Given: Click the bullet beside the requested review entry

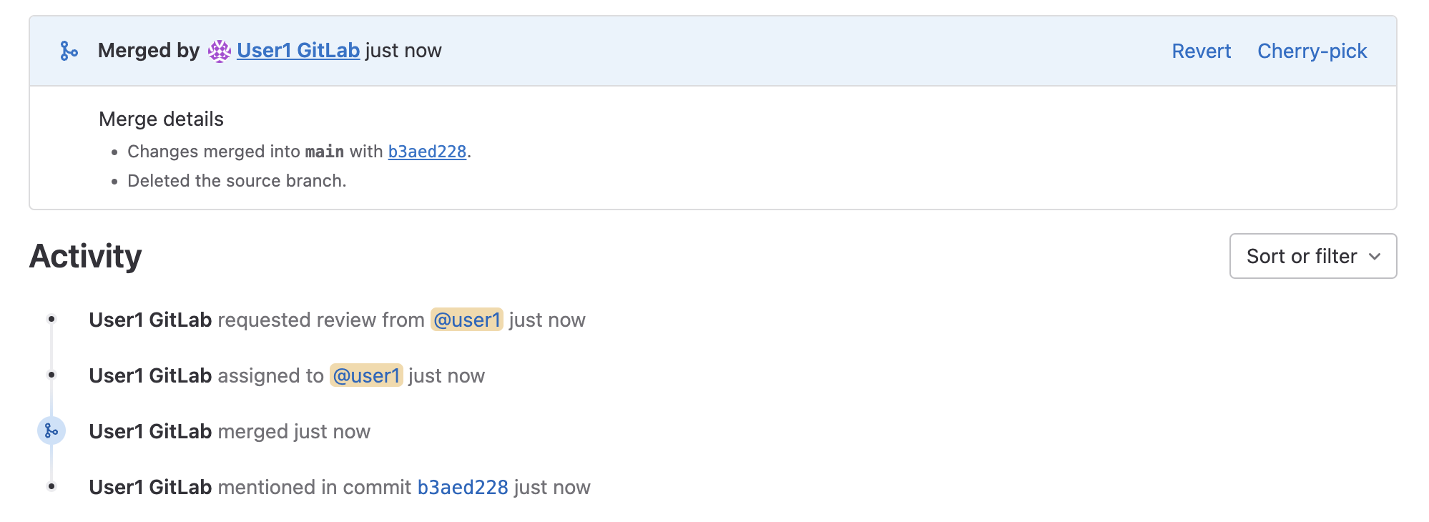Looking at the screenshot, I should [51, 319].
